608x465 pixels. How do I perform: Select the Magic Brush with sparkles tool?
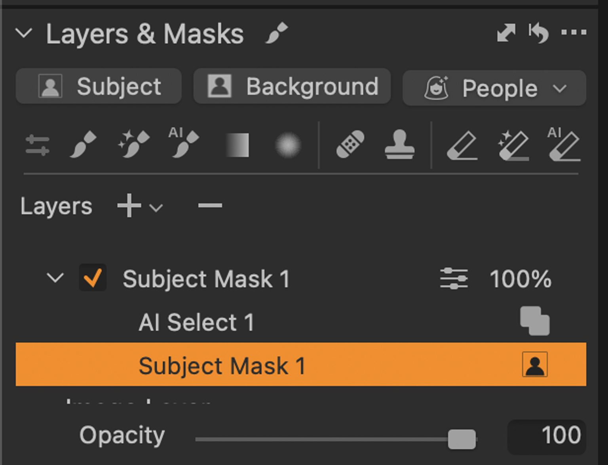click(x=134, y=145)
